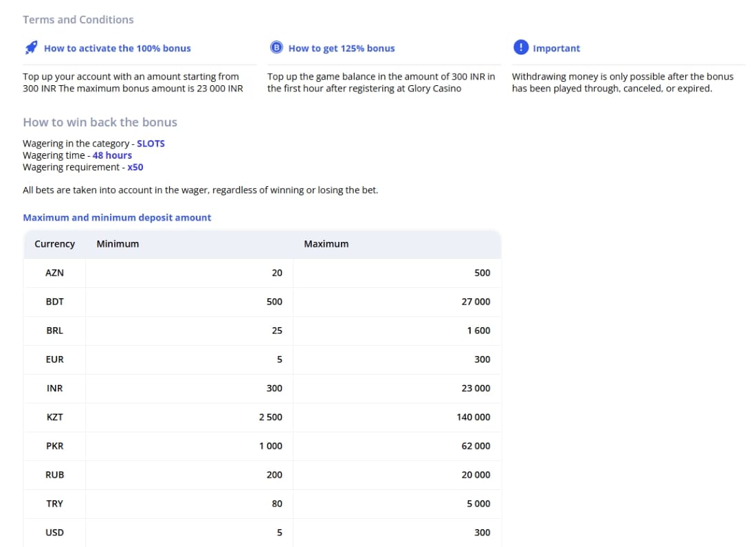
Task: Open the 'How to activate the 100% bonus' heading
Action: click(x=117, y=48)
